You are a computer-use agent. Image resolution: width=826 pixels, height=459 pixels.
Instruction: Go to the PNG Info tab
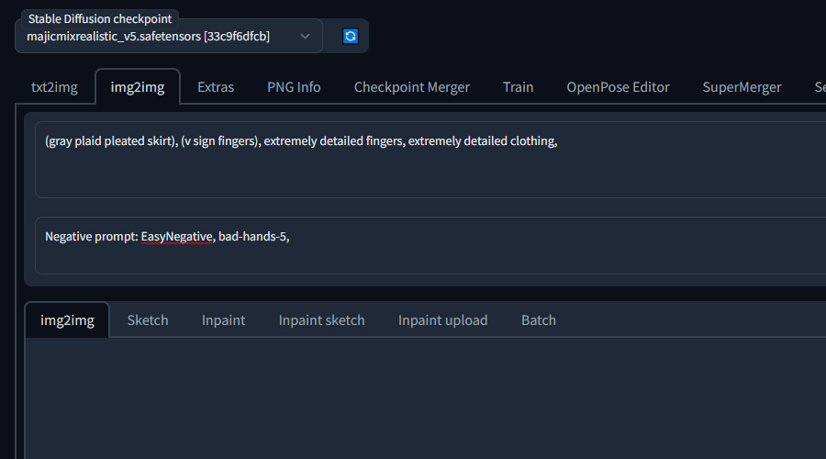(x=294, y=87)
